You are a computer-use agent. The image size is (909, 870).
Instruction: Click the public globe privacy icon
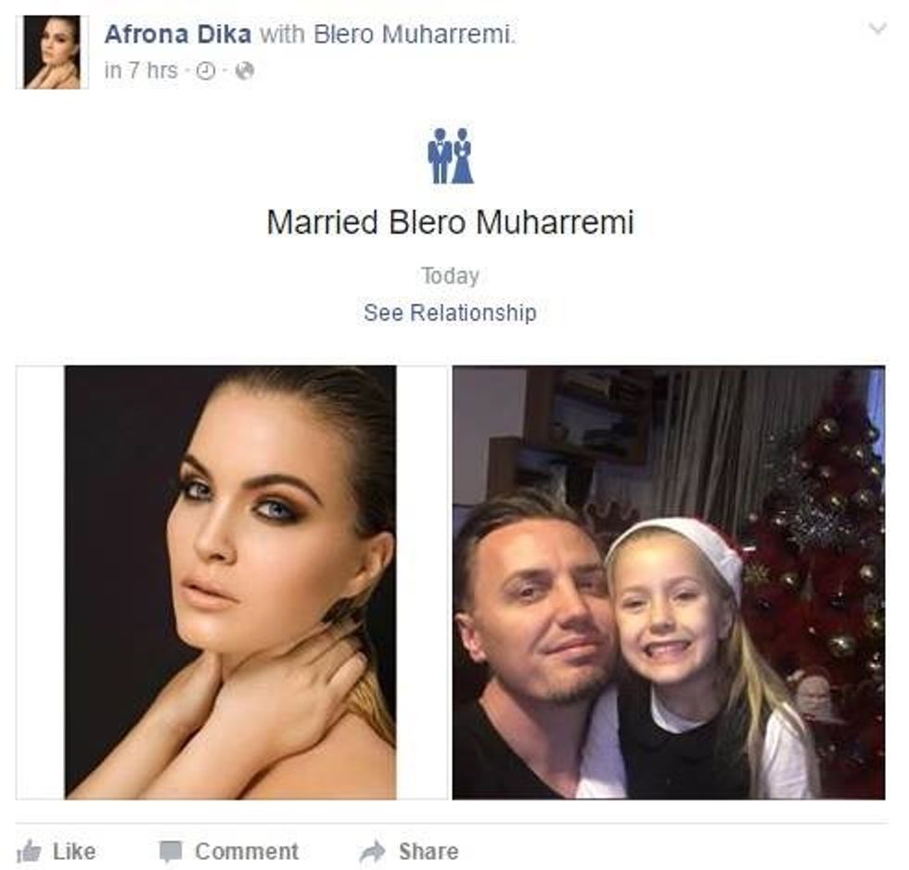point(245,70)
